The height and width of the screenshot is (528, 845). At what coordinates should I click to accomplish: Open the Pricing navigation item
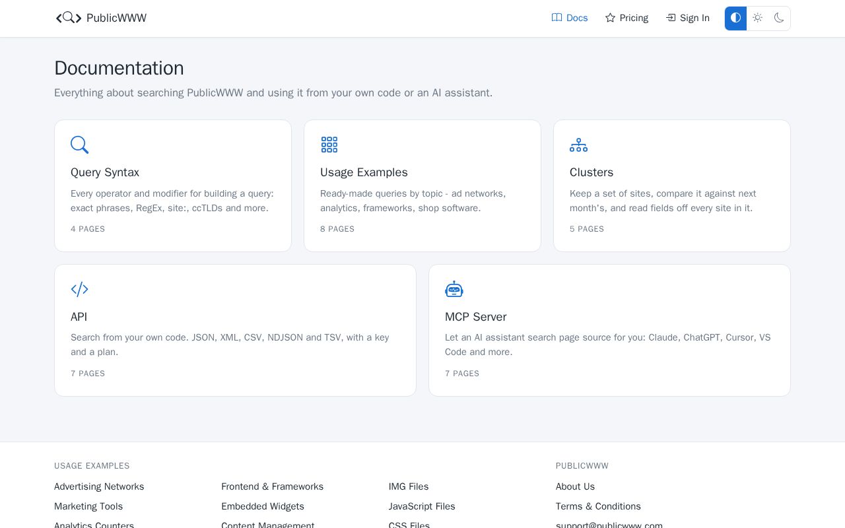click(x=626, y=18)
